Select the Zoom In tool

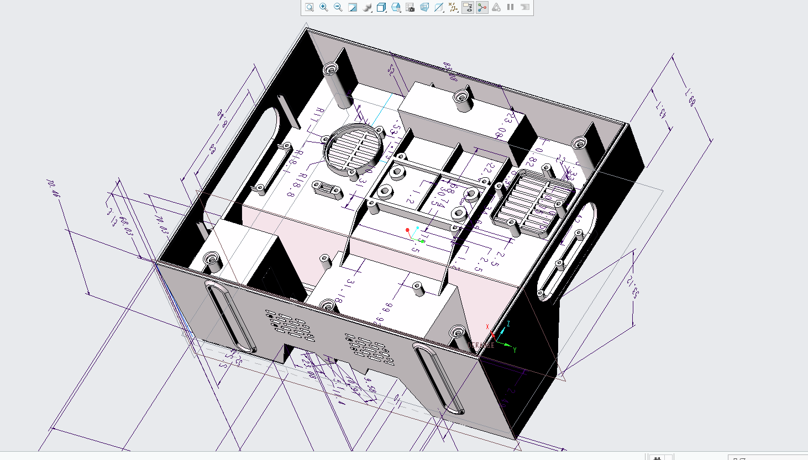point(324,7)
